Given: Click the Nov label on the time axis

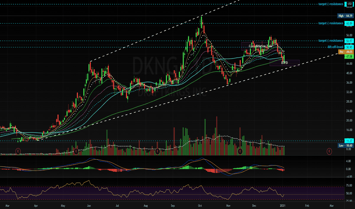Looking at the screenshot, I should click(x=228, y=206).
